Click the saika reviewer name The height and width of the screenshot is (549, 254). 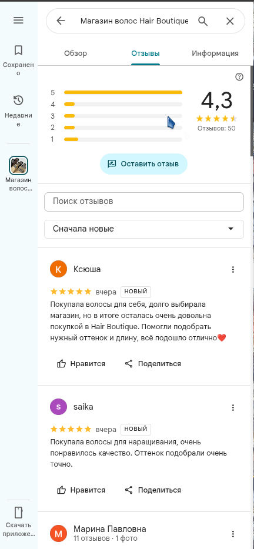83,407
